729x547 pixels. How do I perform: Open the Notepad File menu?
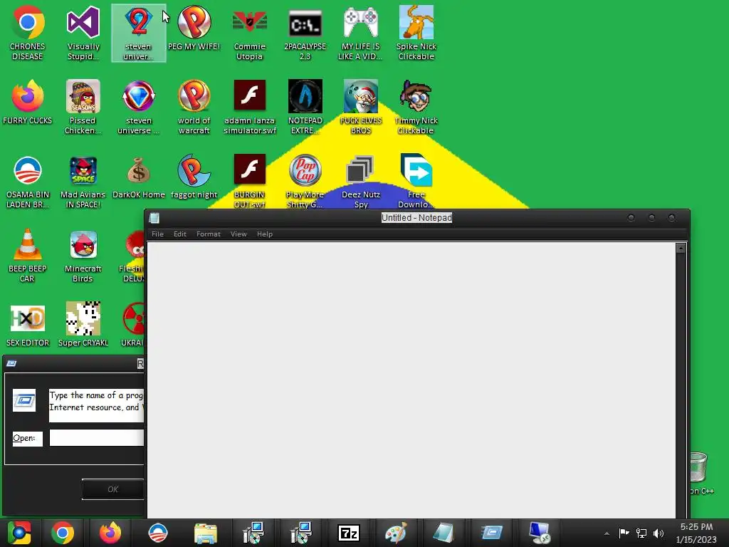(x=157, y=234)
